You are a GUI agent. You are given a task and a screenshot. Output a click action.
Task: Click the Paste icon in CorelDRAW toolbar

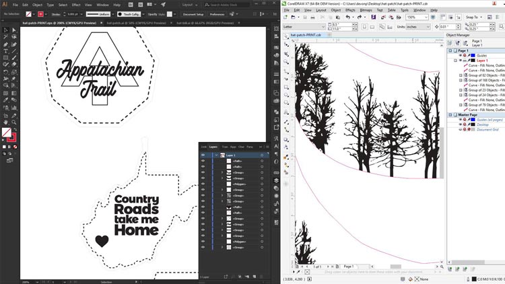tap(338, 17)
